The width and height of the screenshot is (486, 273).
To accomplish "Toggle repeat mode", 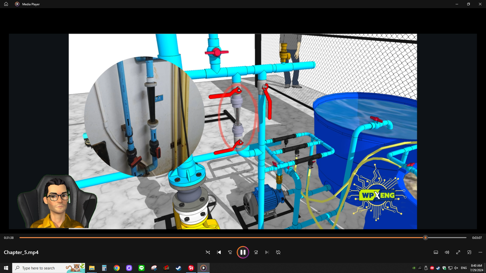I will [278, 252].
